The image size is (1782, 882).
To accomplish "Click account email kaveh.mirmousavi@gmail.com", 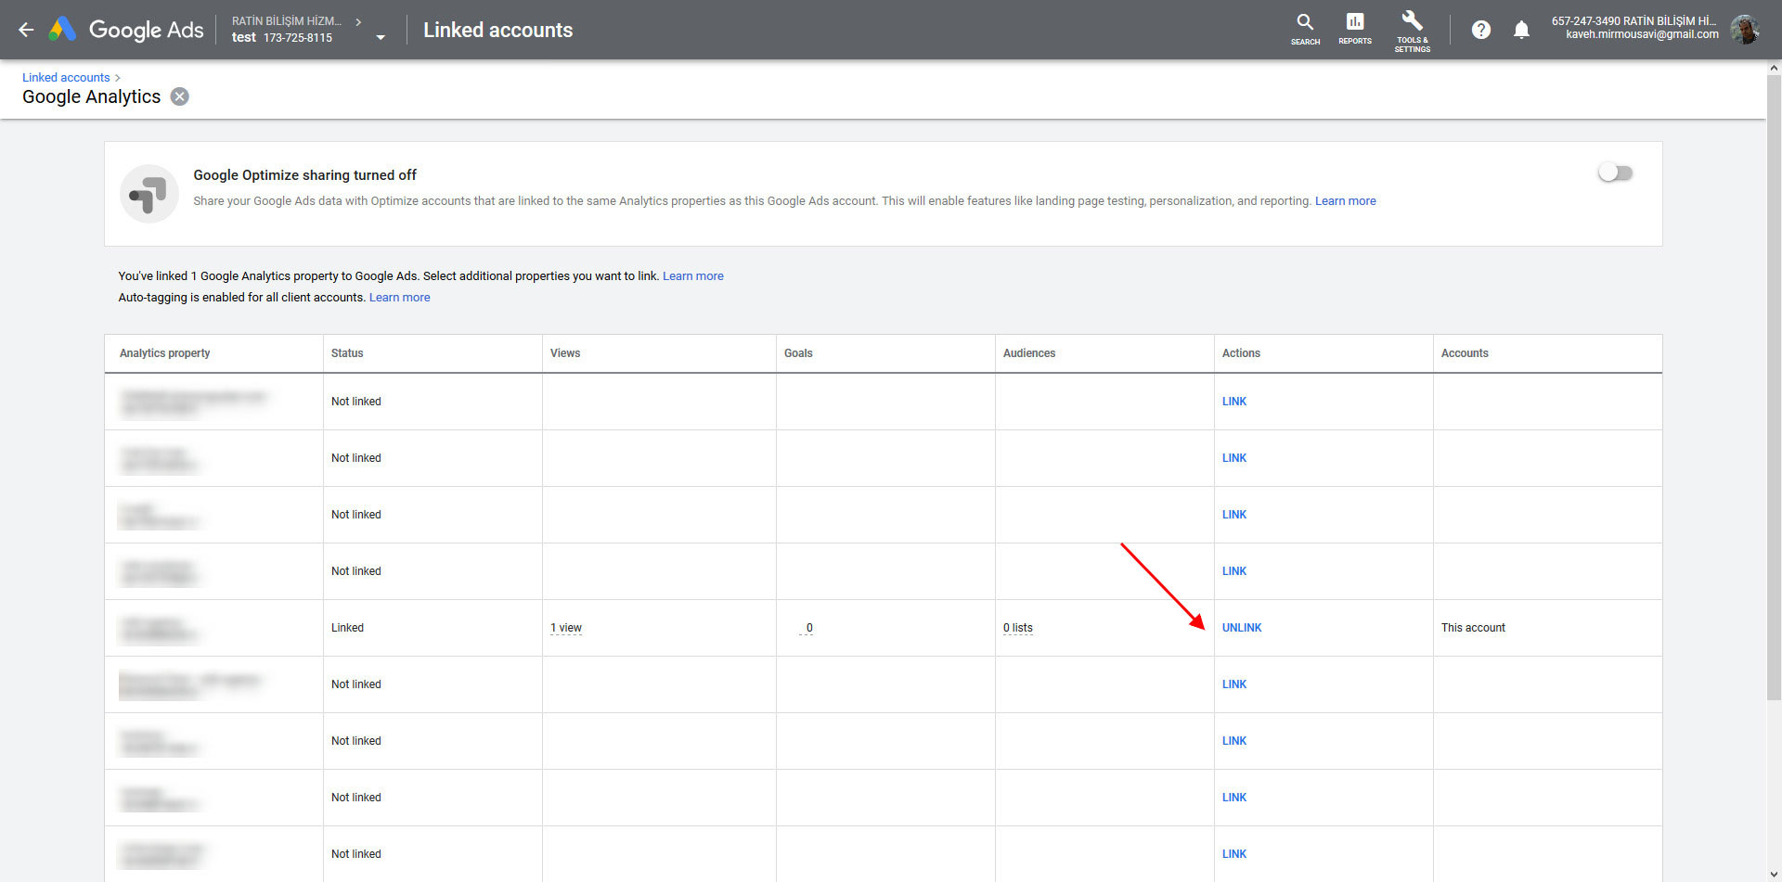I will (x=1642, y=34).
